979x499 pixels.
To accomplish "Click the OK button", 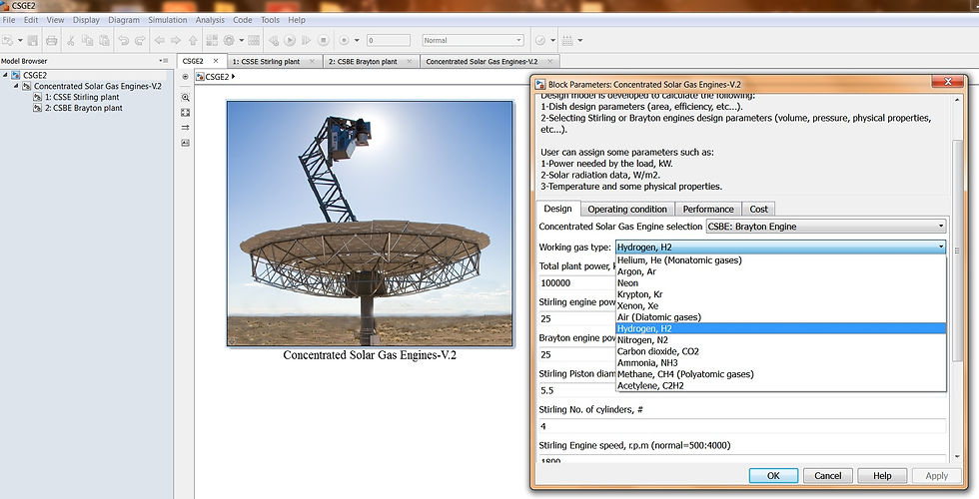I will point(773,475).
